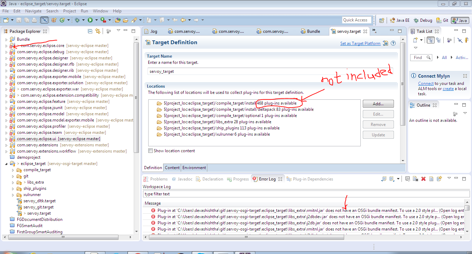Viewport: 472px width, 254px height.
Task: Open the Package Explorer view menu
Action: pyautogui.click(x=118, y=30)
